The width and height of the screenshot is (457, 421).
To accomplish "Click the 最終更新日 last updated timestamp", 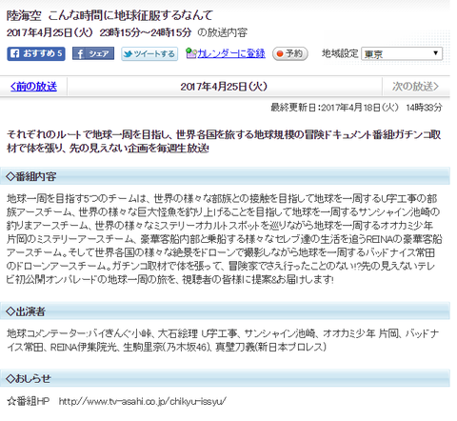I will [x=356, y=108].
